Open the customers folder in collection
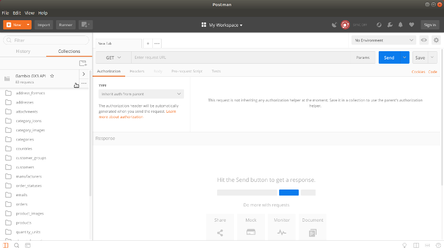Viewport: 444px width, 250px height. [25, 167]
